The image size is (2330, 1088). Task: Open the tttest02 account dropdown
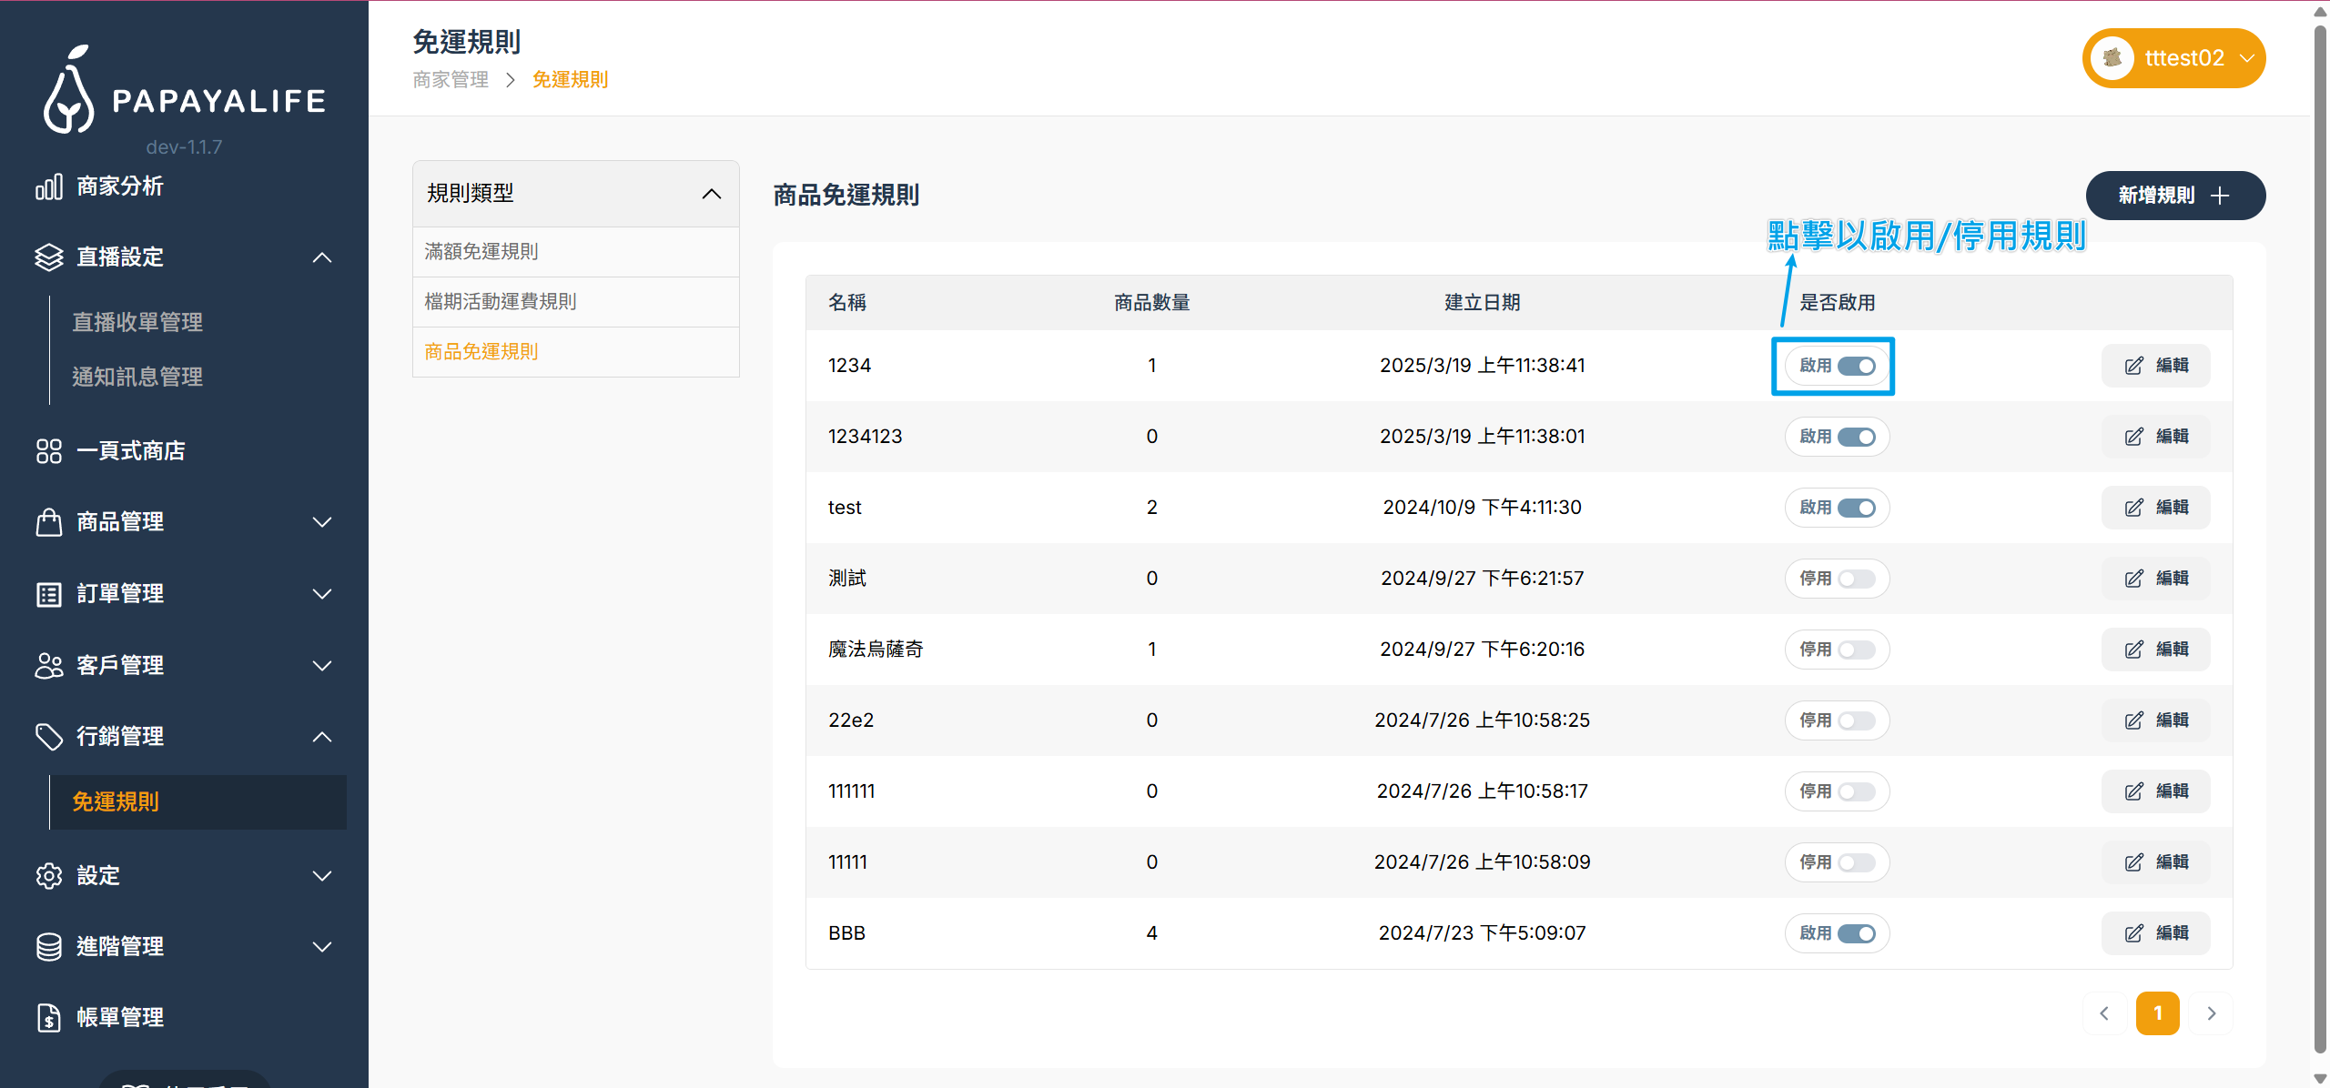click(2173, 57)
